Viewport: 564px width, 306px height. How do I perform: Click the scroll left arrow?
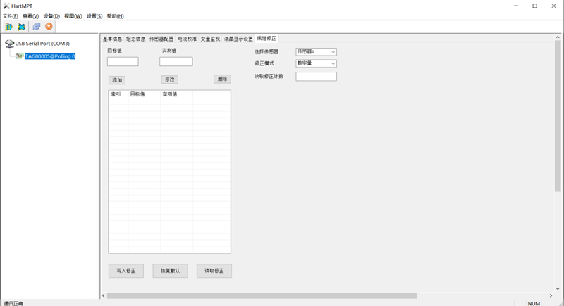click(104, 295)
